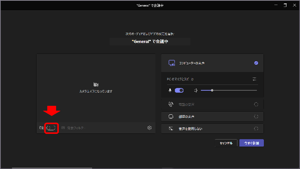Open audio device settings sliders icon

pos(254,79)
